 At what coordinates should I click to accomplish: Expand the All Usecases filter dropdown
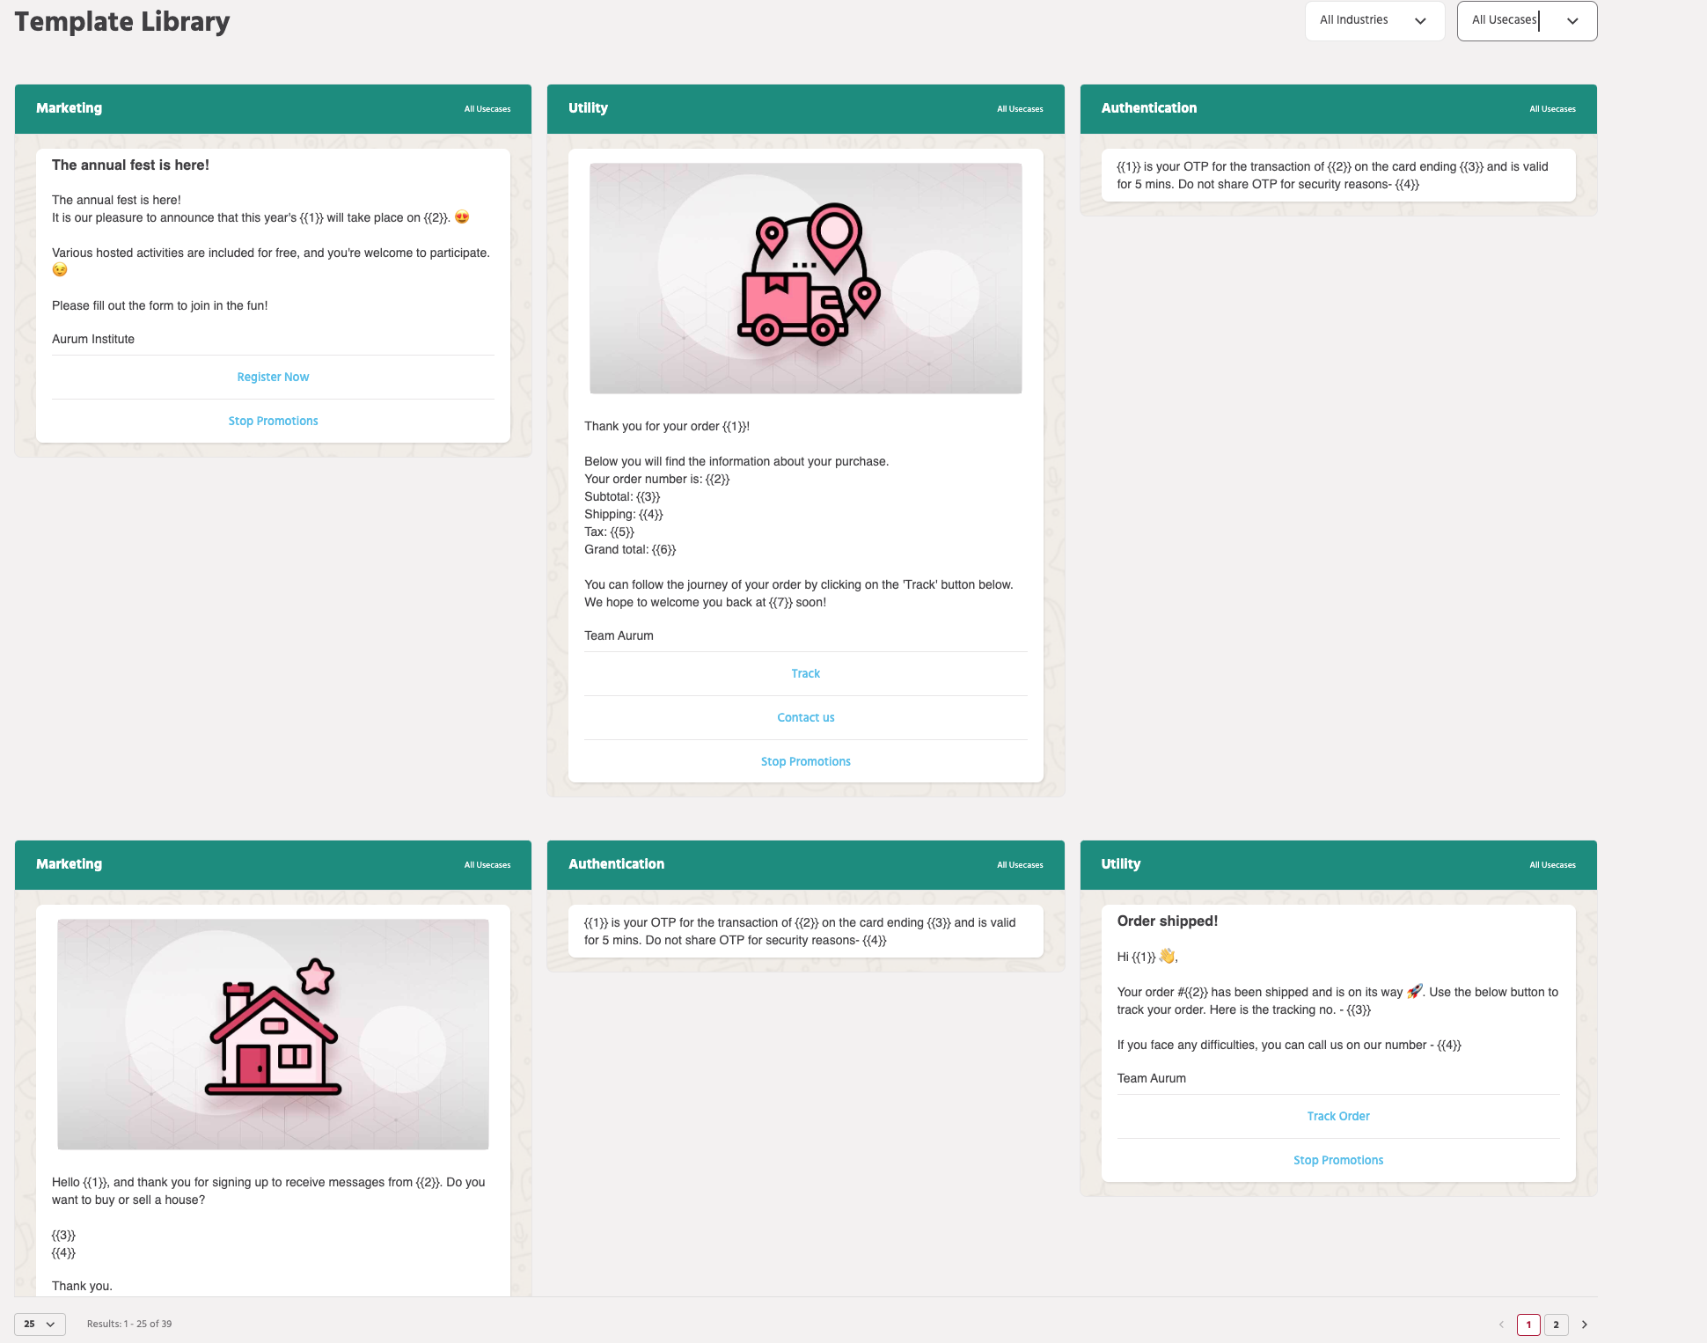(1571, 20)
